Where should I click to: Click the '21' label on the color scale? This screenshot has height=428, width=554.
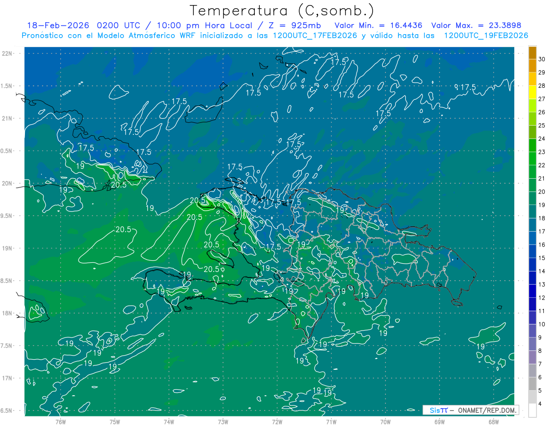(x=542, y=178)
